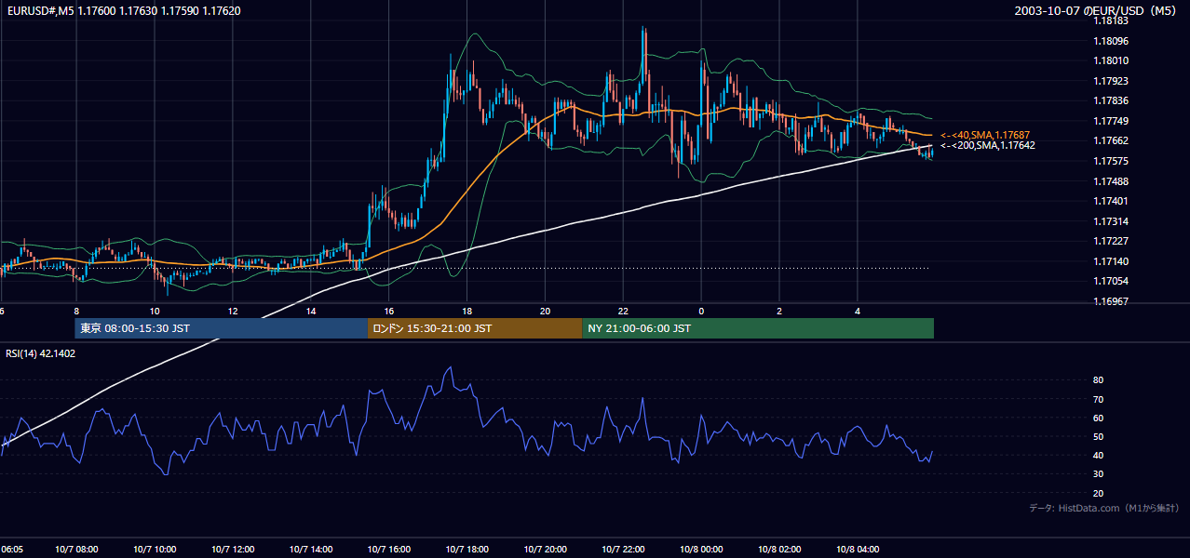Click the 10/7 08:00 time label
The image size is (1190, 558).
76,550
